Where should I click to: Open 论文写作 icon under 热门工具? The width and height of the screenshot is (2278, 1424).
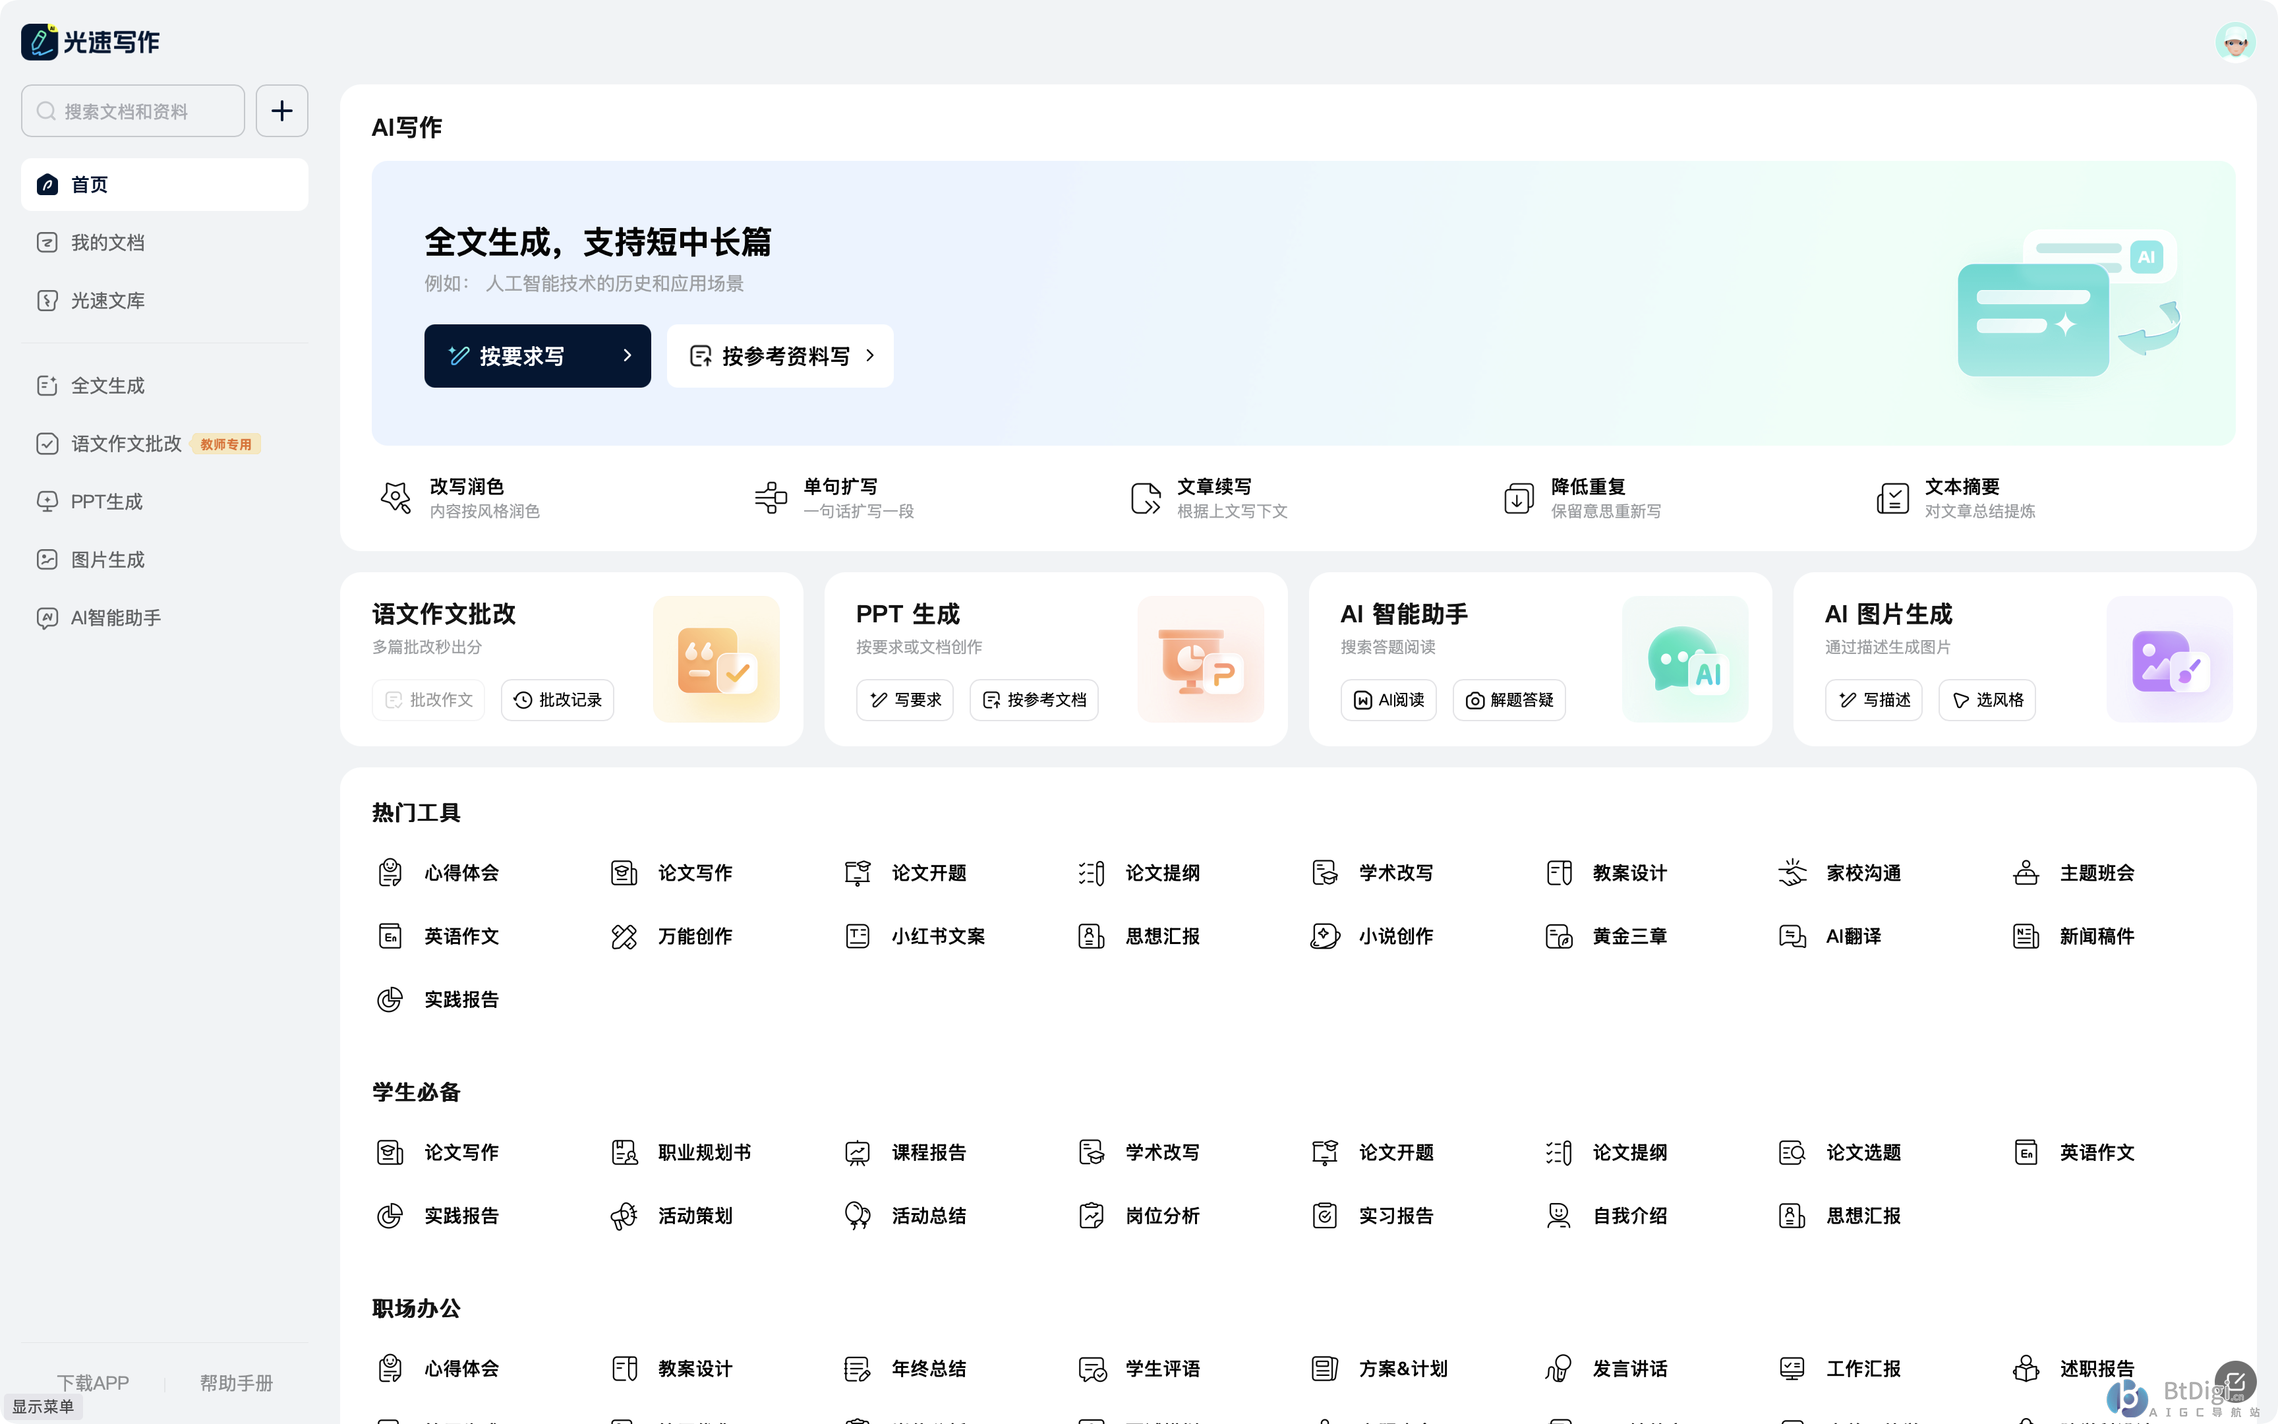623,873
